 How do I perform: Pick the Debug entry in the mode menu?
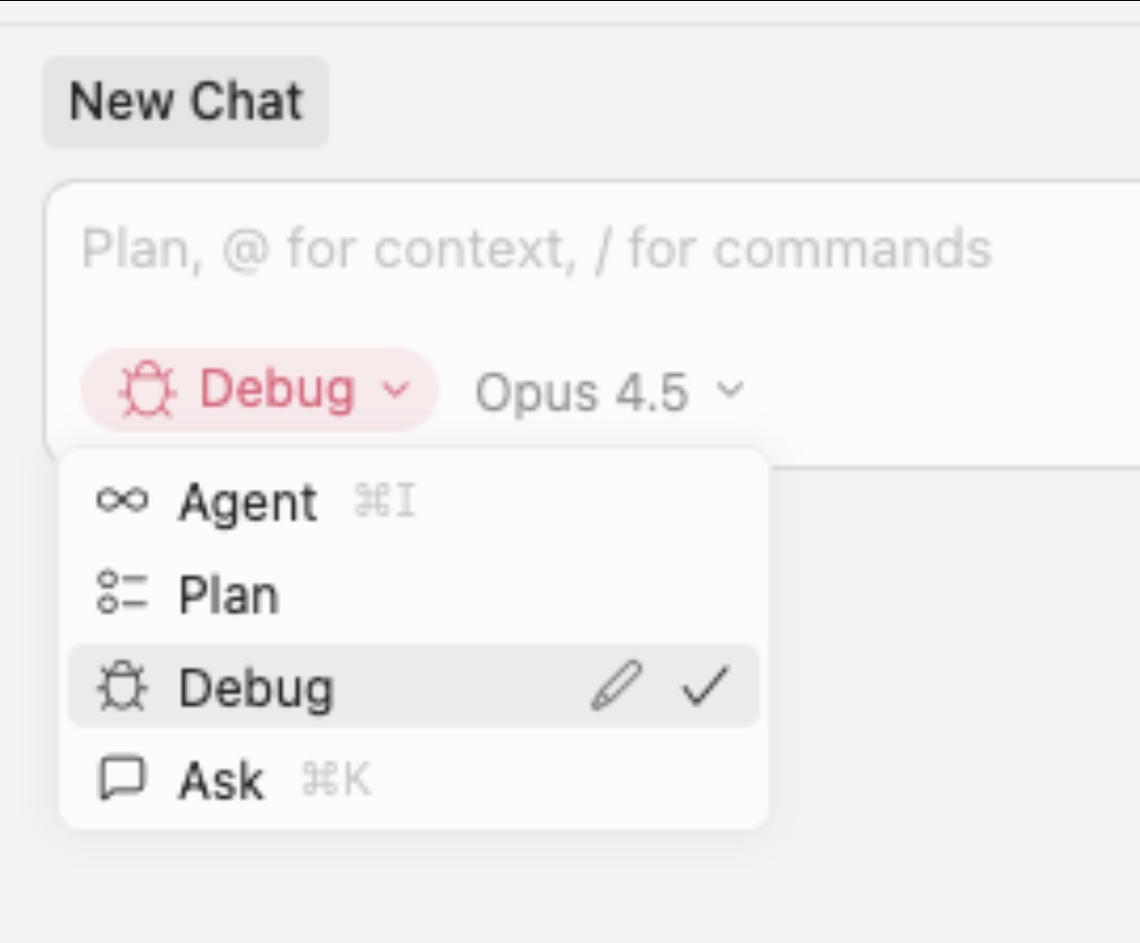coord(256,688)
